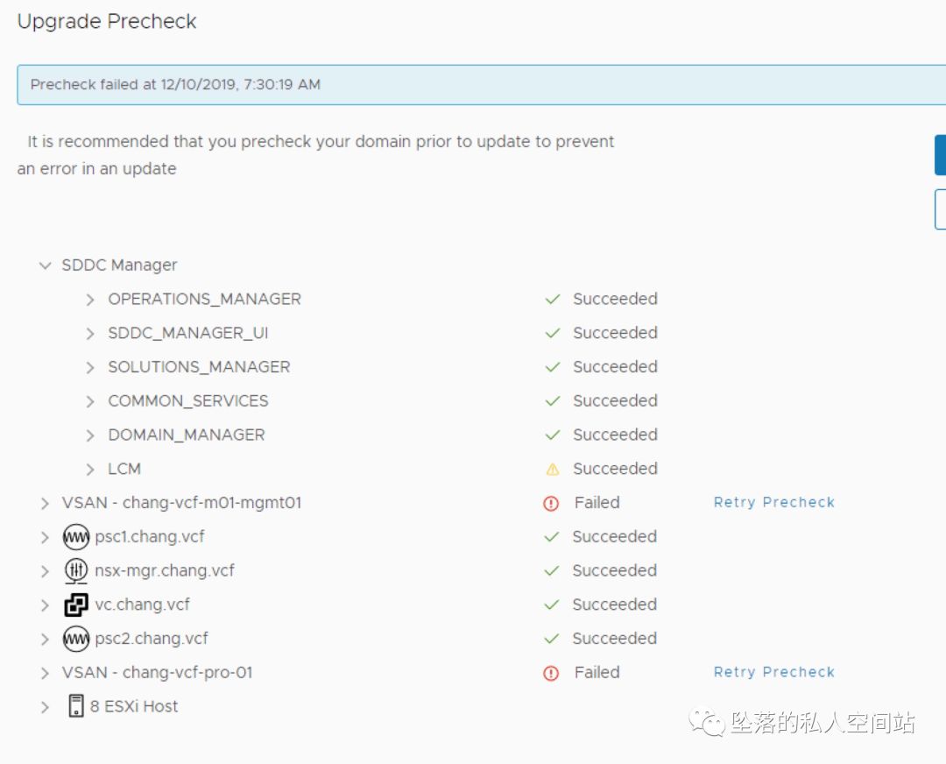The height and width of the screenshot is (764, 946).
Task: Expand the DOMAIN_MANAGER row
Action: tap(90, 435)
